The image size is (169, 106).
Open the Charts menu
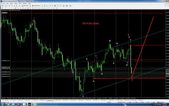(x=16, y=4)
